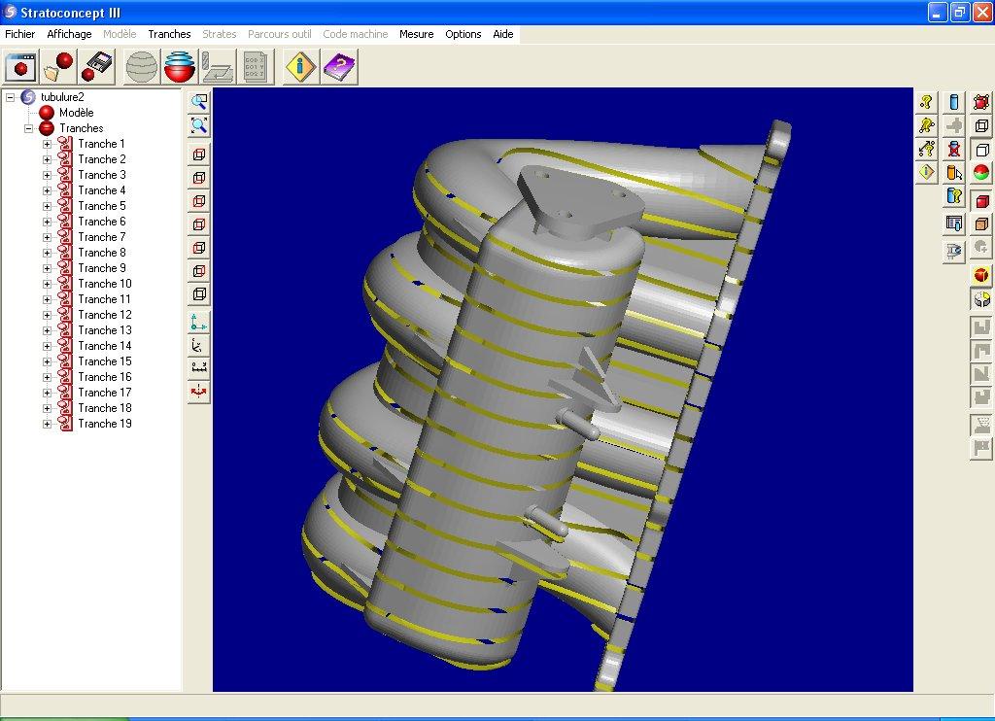The height and width of the screenshot is (721, 995).
Task: Select Tranche 5 label in tree
Action: tap(101, 206)
